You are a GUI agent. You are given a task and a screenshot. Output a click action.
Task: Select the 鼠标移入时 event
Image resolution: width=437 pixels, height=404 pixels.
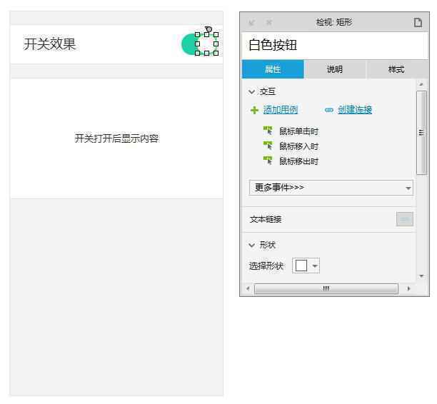[298, 146]
